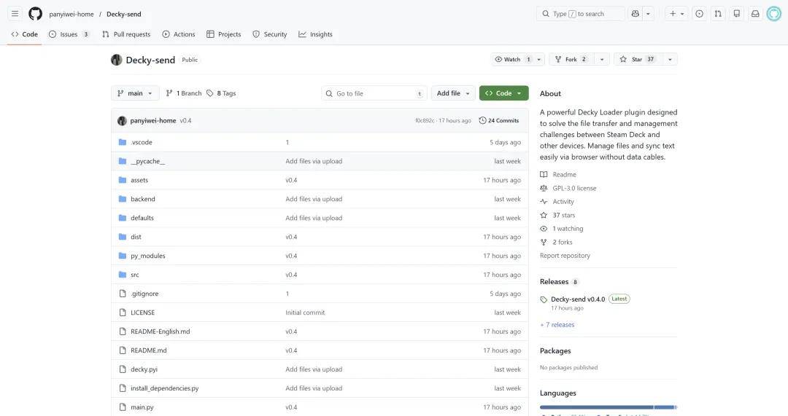Viewport: 788px width, 416px height.
Task: Focus the Go to file search field
Action: coord(374,93)
